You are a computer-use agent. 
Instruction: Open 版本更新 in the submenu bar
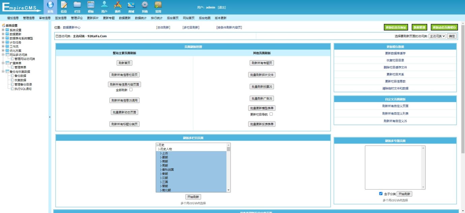pos(221,18)
